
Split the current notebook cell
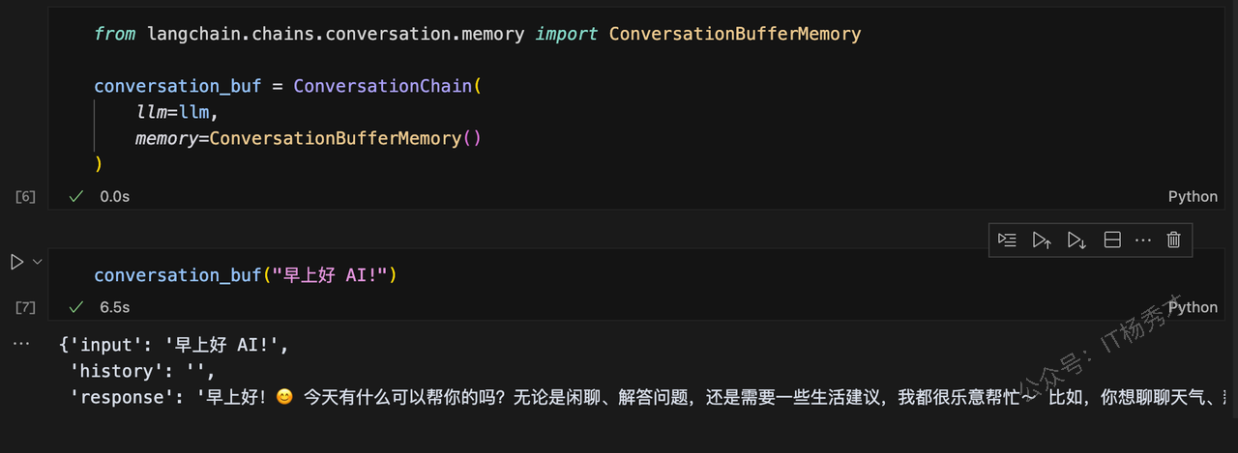click(x=1112, y=240)
